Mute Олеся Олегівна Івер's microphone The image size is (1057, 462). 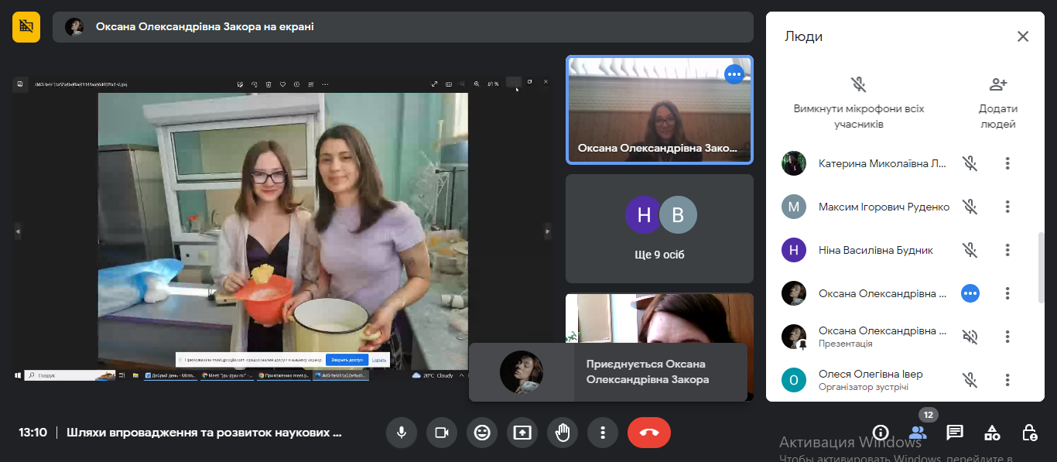tap(970, 380)
